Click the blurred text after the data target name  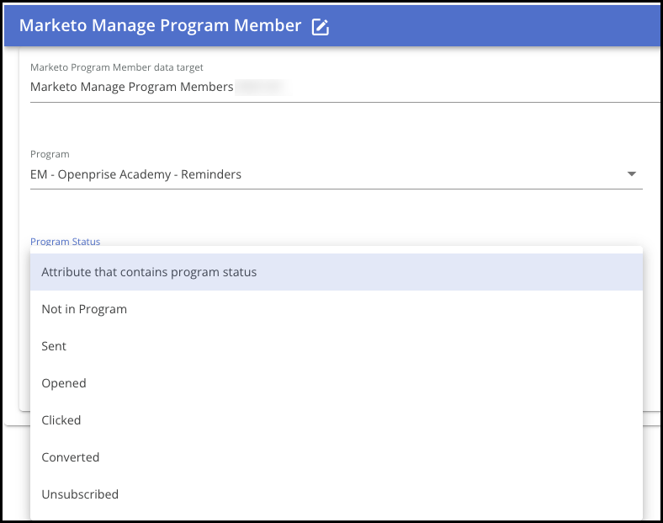[x=261, y=87]
